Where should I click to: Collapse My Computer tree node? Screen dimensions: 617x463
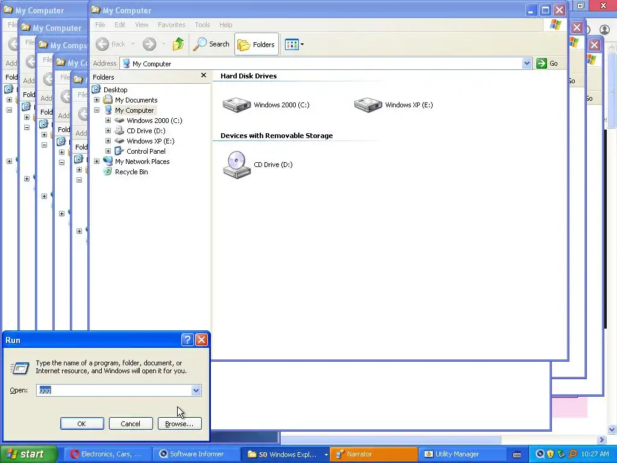pyautogui.click(x=96, y=110)
